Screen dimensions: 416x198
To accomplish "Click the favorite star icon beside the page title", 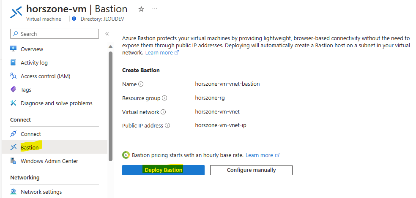I will (141, 9).
